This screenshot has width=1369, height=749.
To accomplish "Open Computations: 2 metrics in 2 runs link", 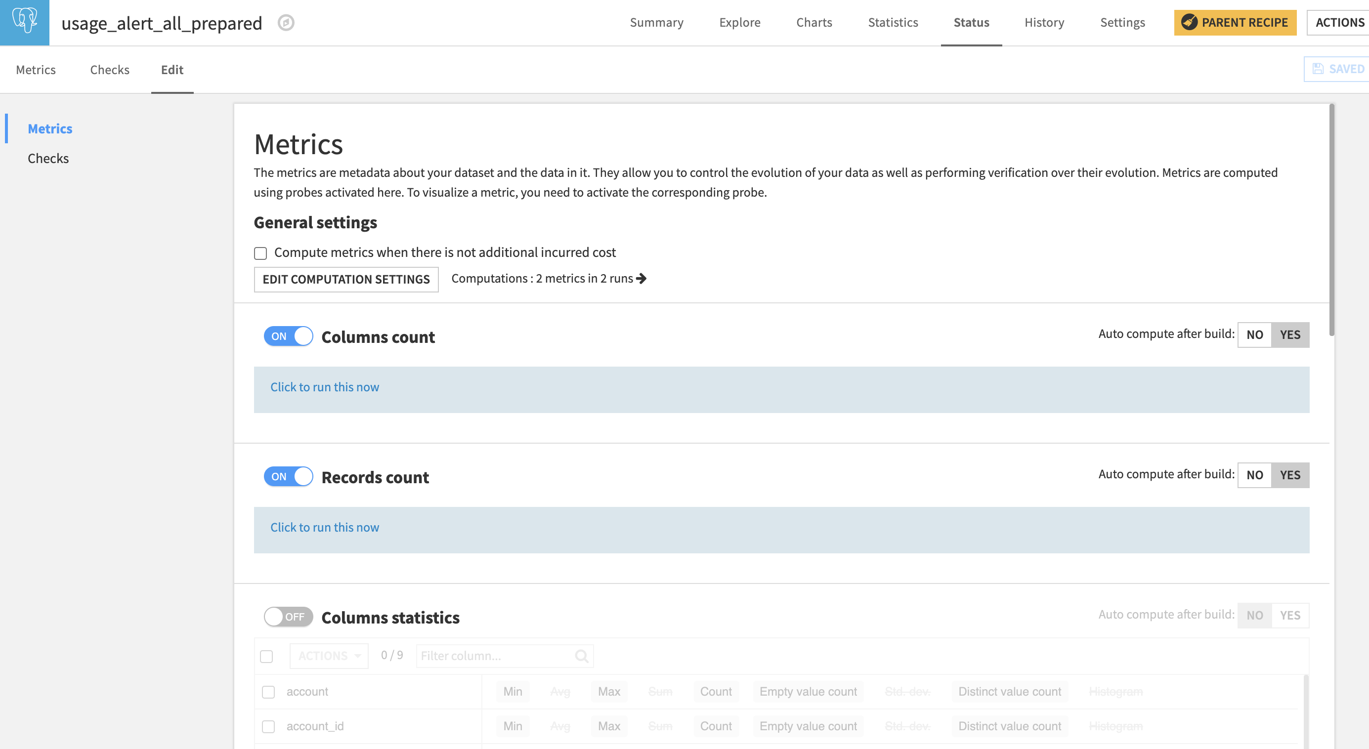I will tap(549, 279).
